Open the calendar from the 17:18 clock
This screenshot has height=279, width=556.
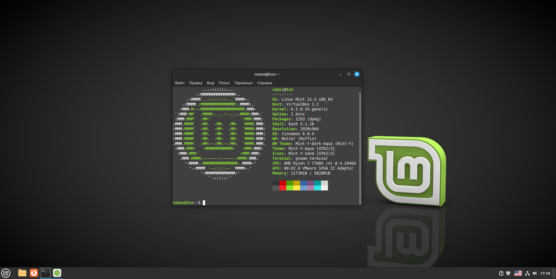[x=545, y=273]
